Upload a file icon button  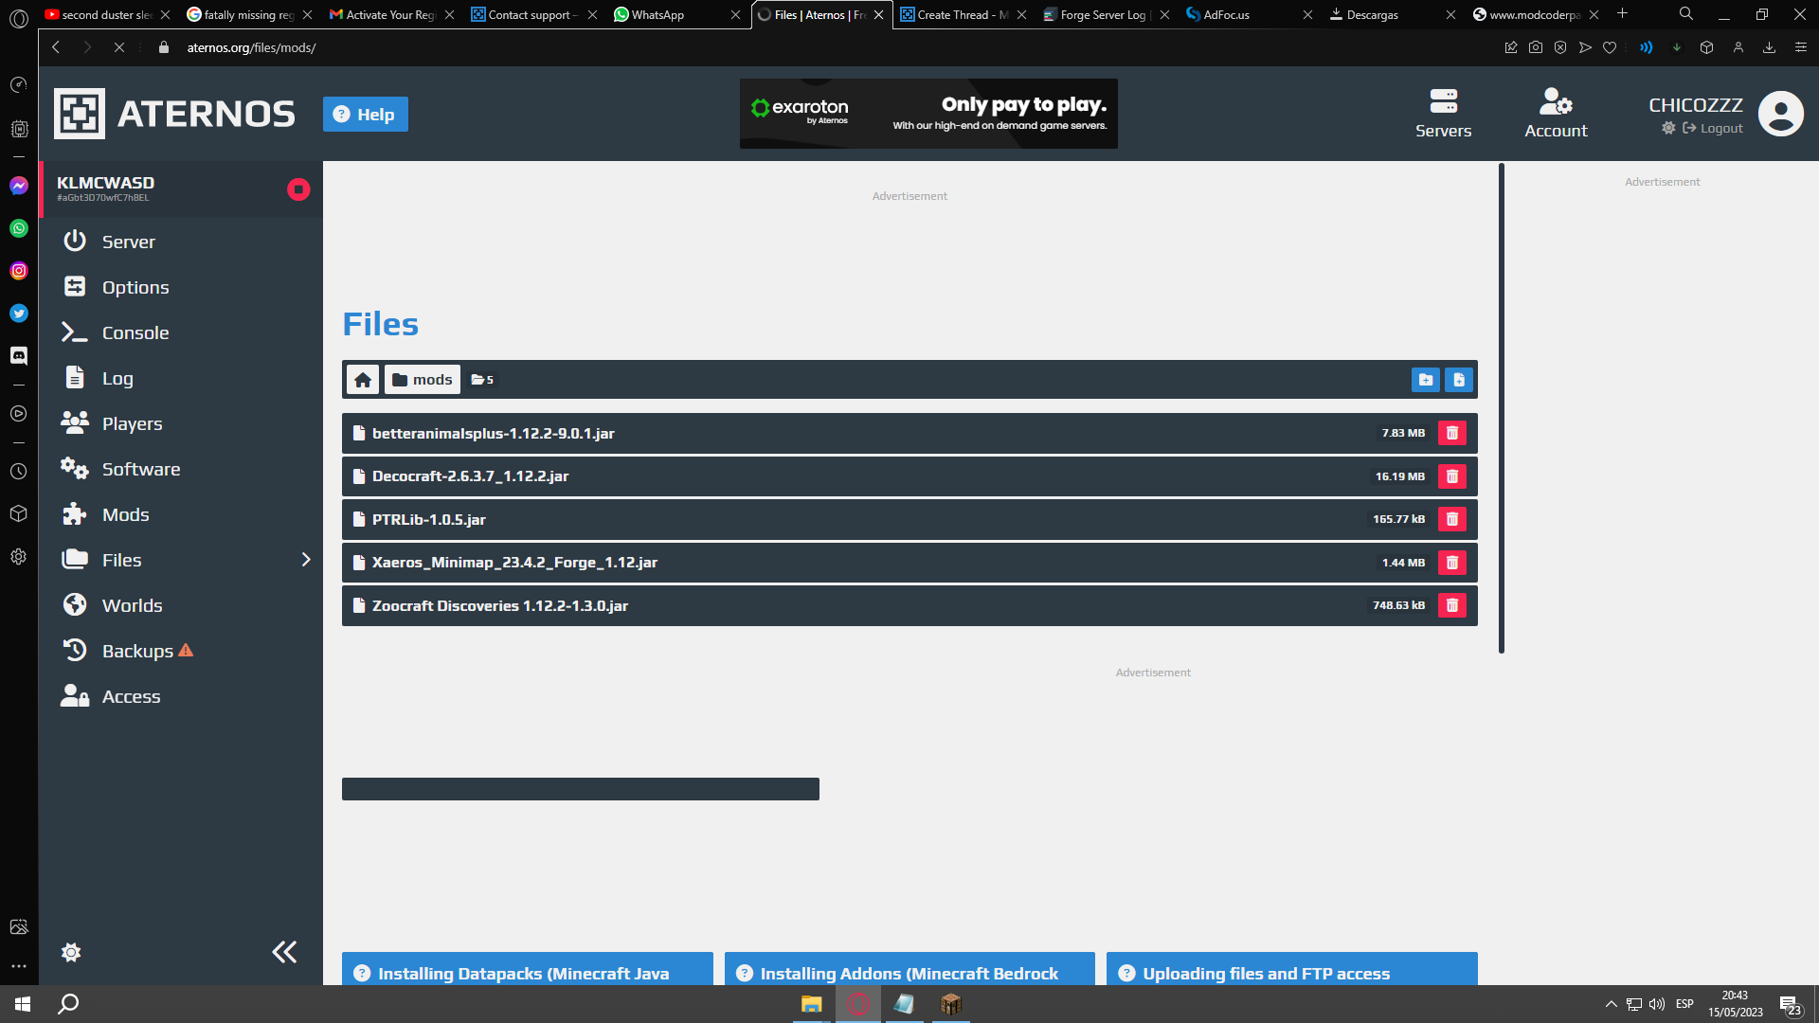(x=1459, y=380)
